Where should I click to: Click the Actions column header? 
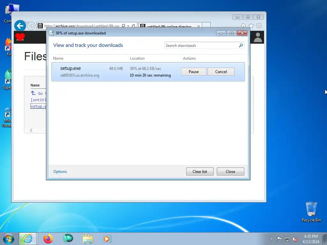(189, 58)
